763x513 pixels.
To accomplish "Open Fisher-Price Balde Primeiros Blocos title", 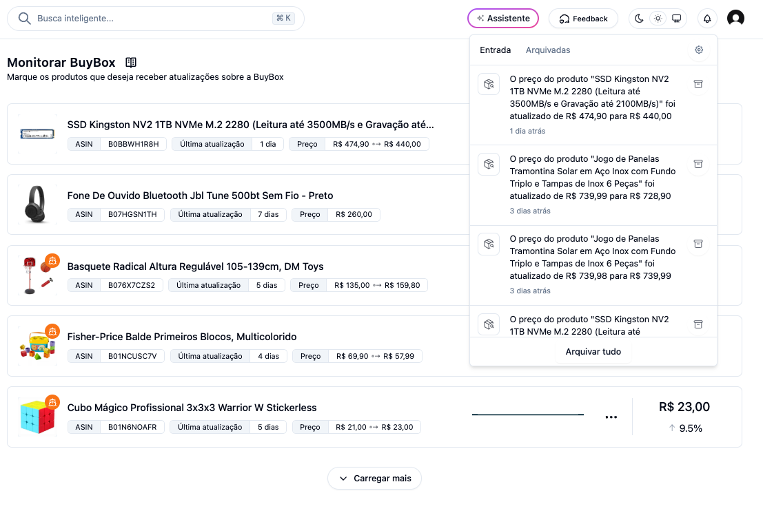I will [x=181, y=337].
